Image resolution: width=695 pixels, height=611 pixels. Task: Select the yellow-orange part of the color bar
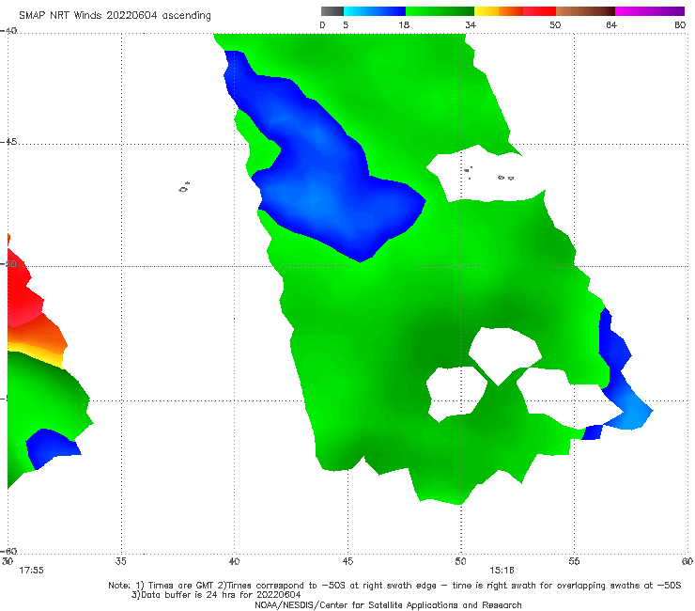pyautogui.click(x=499, y=11)
